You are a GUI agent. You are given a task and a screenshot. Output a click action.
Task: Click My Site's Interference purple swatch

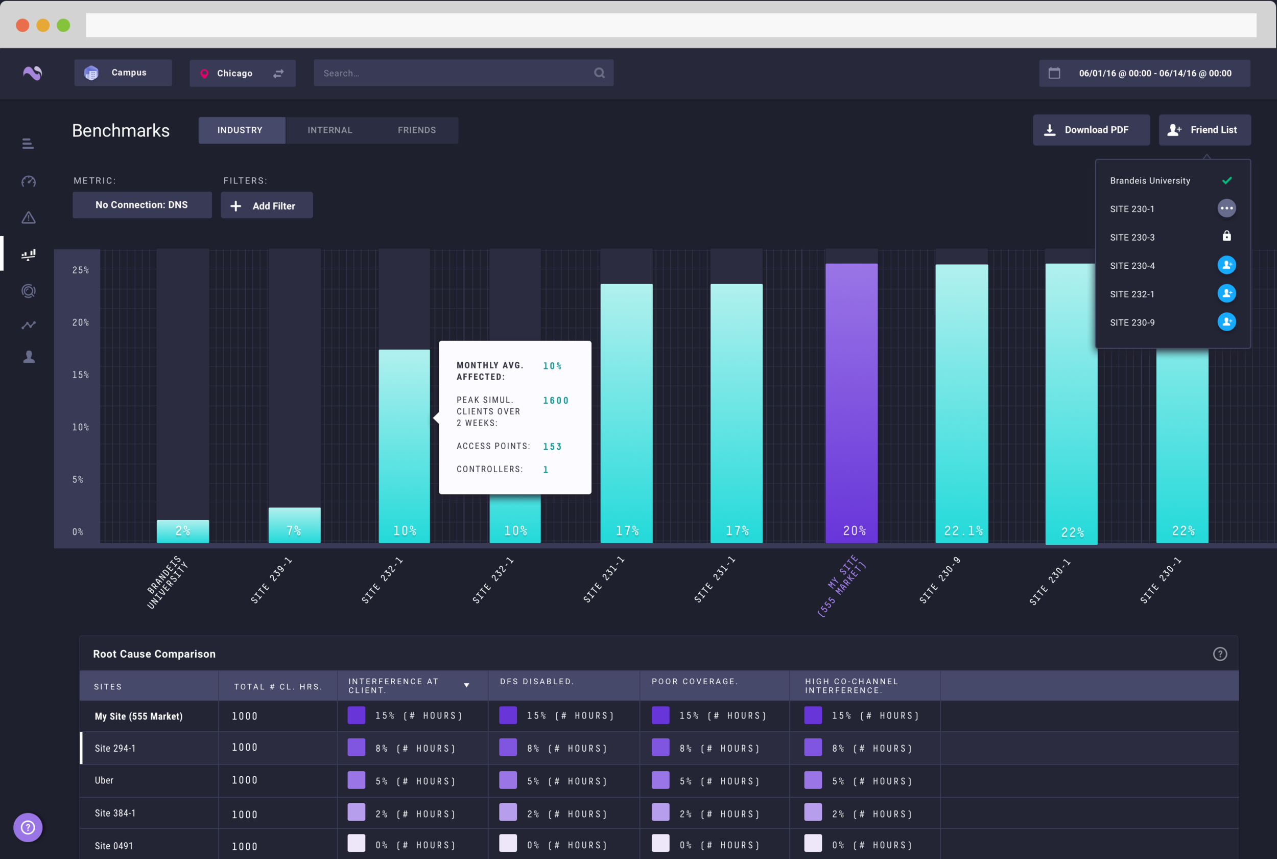[357, 715]
